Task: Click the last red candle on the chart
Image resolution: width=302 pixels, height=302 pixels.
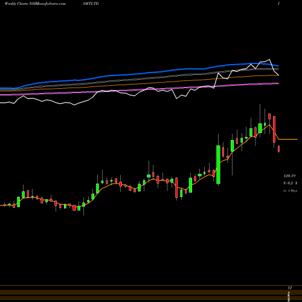Action: tap(279, 149)
